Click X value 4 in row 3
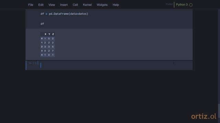The width and height of the screenshot is (220, 123). click(45, 51)
